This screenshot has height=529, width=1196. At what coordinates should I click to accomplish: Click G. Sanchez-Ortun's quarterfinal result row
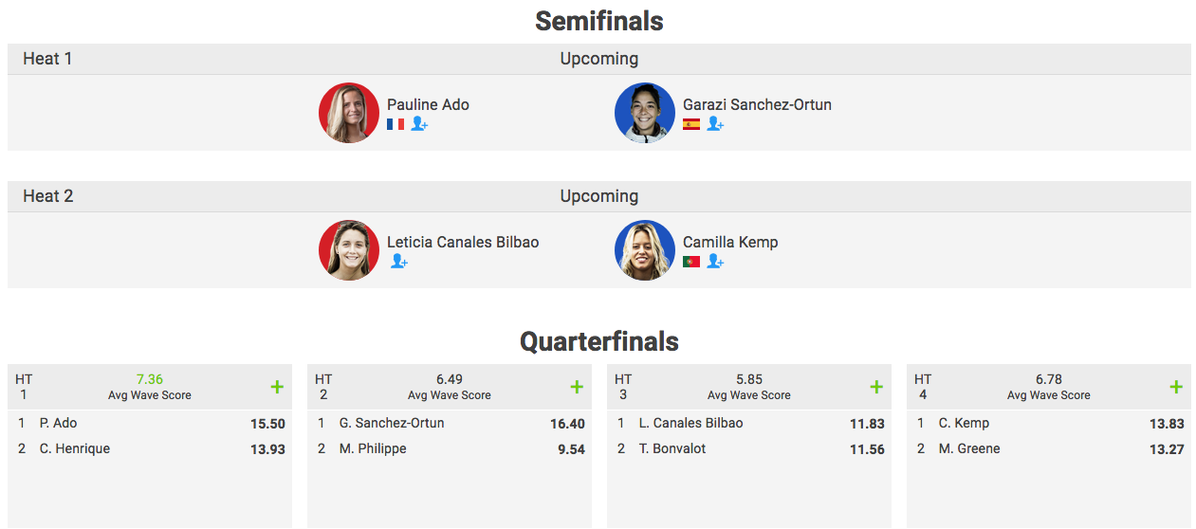click(x=451, y=424)
